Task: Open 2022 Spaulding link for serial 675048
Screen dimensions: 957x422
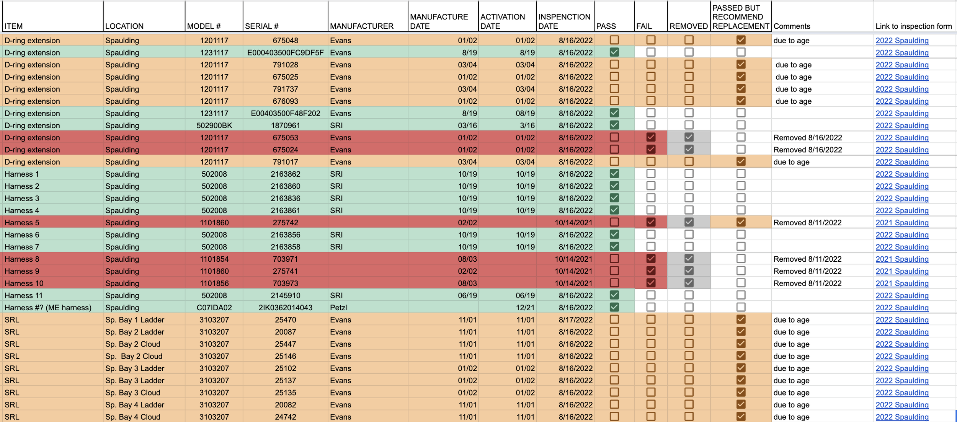Action: pos(902,41)
